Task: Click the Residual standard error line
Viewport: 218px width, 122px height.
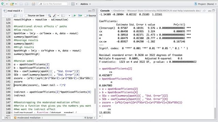Action: point(141,55)
